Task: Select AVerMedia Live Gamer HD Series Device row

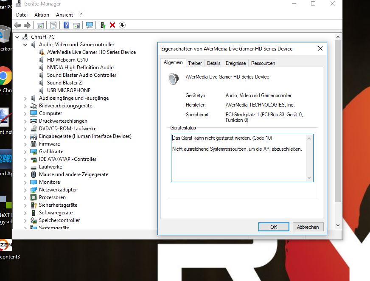Action: tap(92, 52)
